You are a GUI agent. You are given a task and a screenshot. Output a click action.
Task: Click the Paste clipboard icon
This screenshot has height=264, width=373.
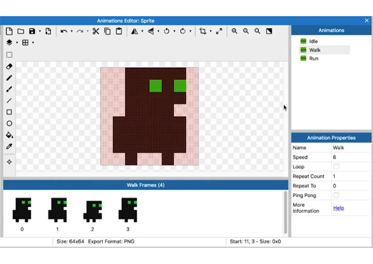coord(119,31)
